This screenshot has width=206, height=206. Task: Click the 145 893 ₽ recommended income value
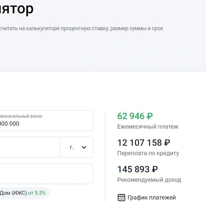pyautogui.click(x=138, y=169)
